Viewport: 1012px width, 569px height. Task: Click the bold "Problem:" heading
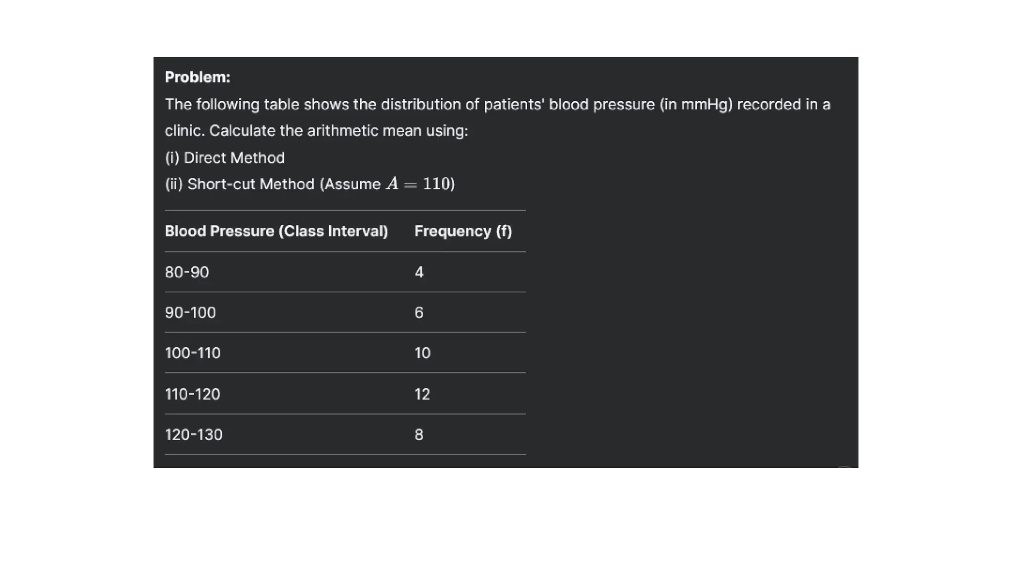(197, 77)
